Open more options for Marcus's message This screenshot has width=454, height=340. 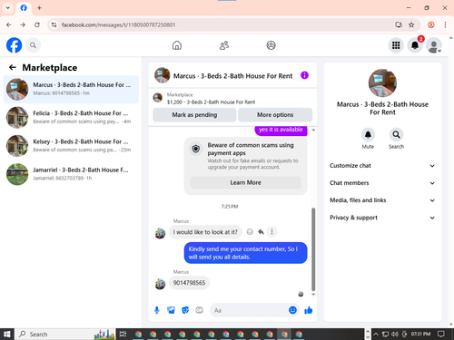tap(271, 232)
